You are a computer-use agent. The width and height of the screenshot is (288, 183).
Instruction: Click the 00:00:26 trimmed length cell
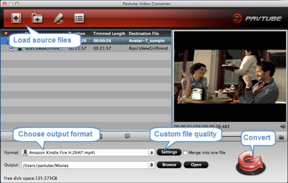[x=102, y=41]
